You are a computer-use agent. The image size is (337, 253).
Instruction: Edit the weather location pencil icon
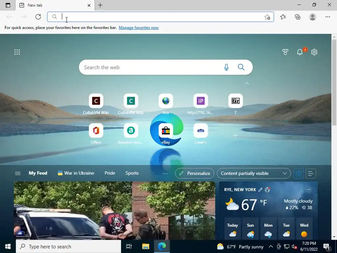pyautogui.click(x=260, y=189)
